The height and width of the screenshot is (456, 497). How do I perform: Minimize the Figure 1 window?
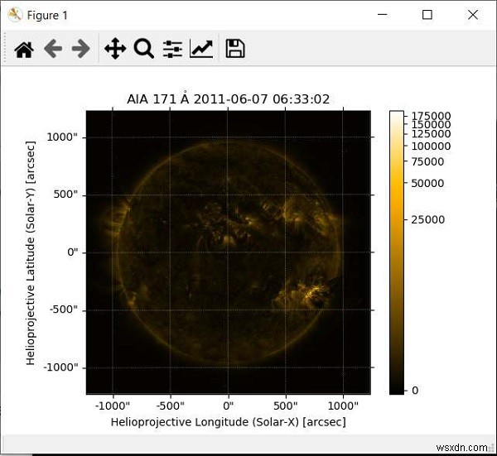tap(383, 15)
